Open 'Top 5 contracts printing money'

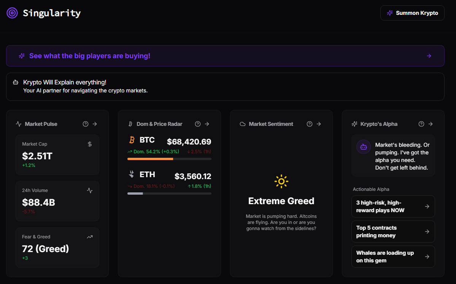393,232
